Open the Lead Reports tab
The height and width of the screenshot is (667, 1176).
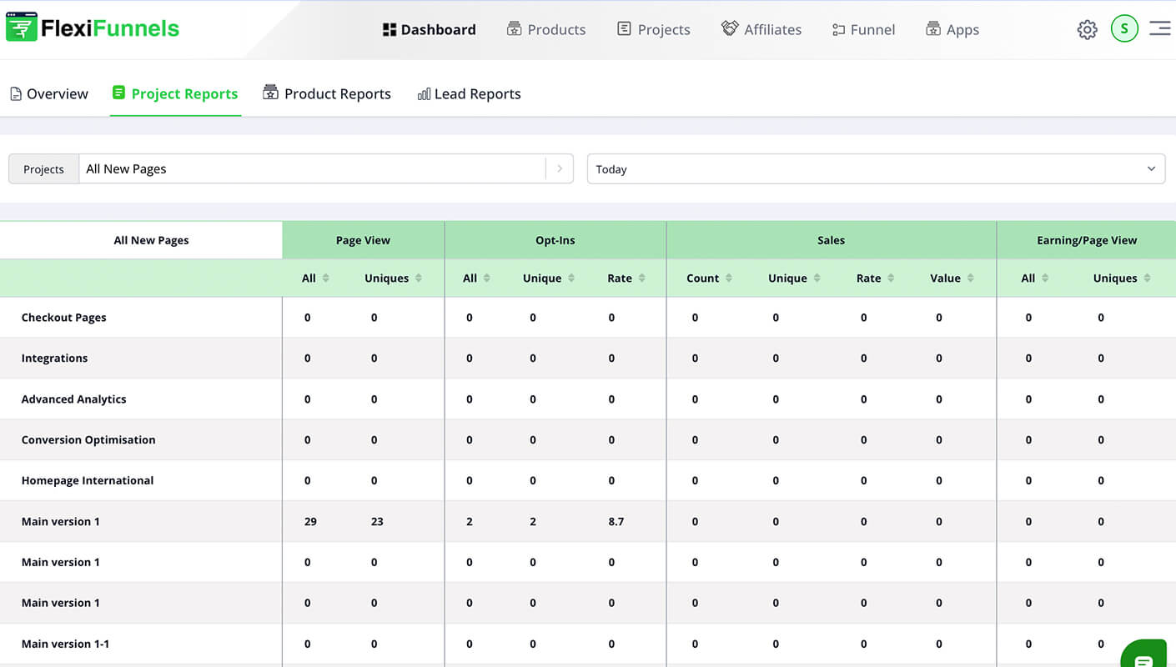(x=469, y=93)
